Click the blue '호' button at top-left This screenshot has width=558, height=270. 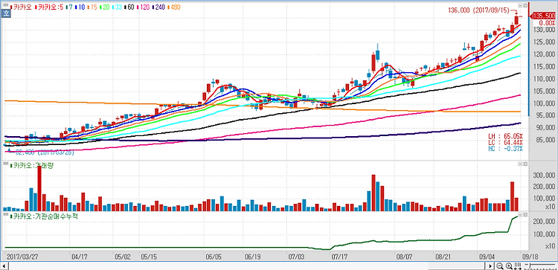click(6, 13)
